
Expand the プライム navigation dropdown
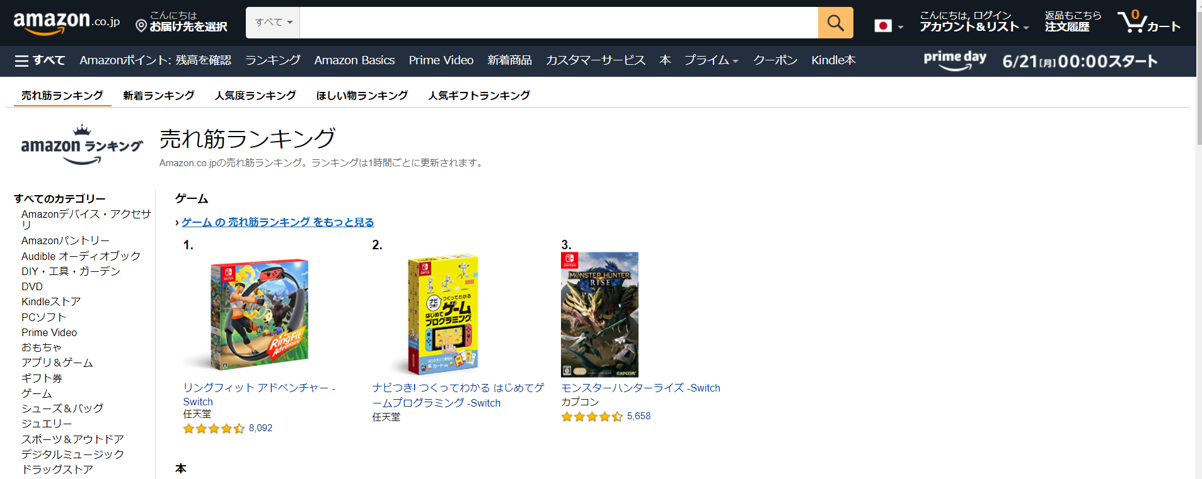click(711, 60)
